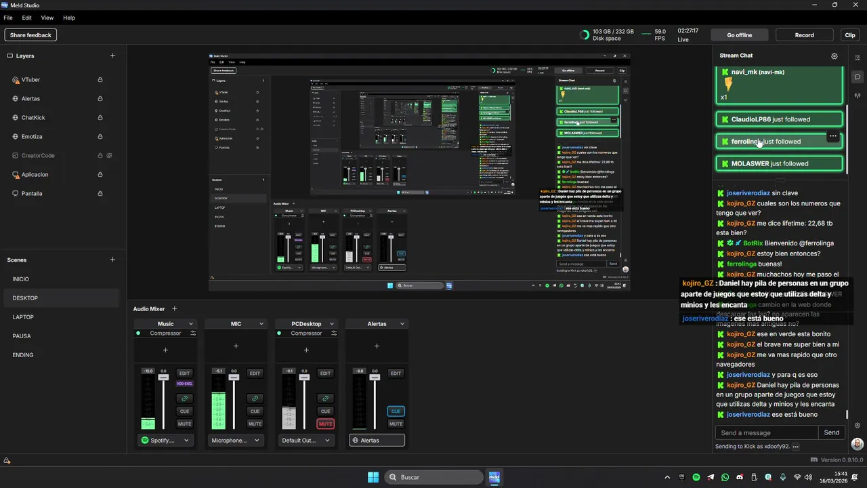Open the Default Output device dropdown

306,441
